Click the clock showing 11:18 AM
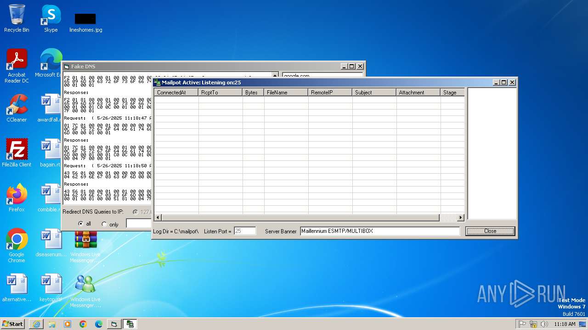 (x=565, y=324)
